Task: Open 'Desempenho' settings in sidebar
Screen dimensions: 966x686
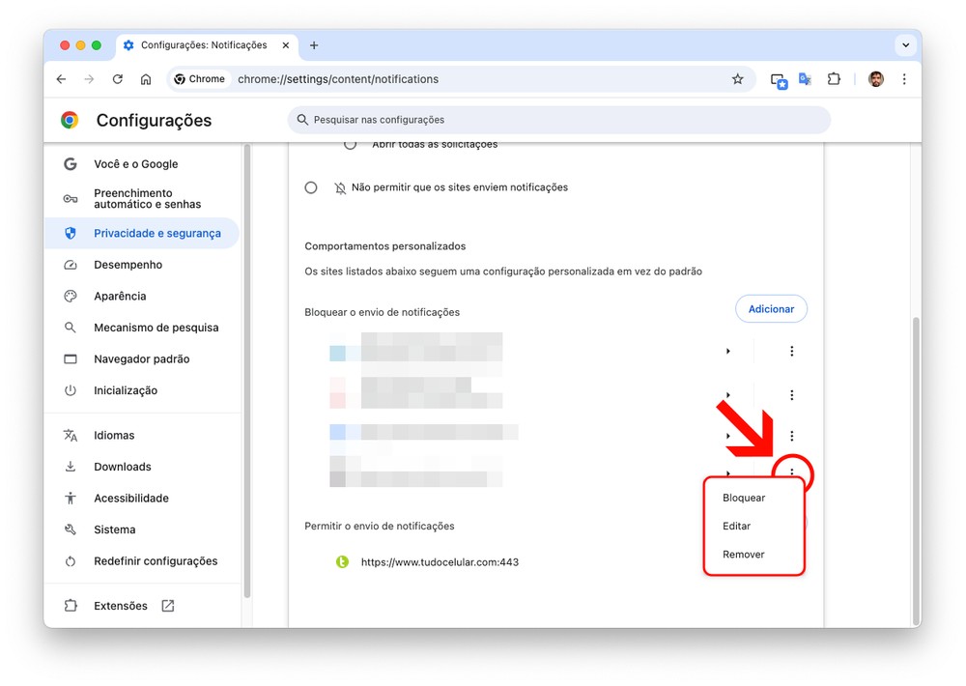Action: (x=128, y=265)
